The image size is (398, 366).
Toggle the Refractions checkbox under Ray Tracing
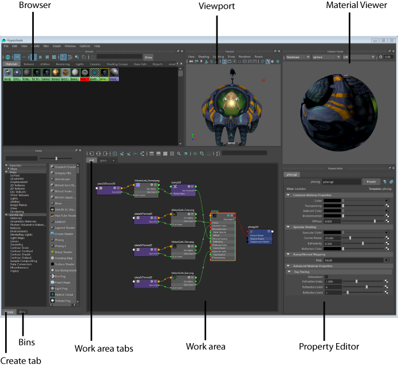point(326,277)
